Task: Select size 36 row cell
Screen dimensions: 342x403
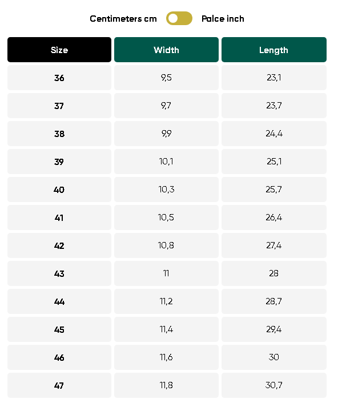Action: 59,78
